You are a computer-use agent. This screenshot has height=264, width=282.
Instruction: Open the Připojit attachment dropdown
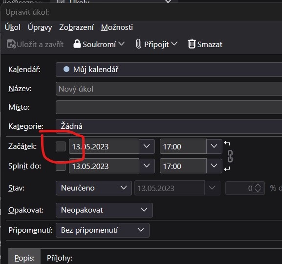(x=156, y=44)
